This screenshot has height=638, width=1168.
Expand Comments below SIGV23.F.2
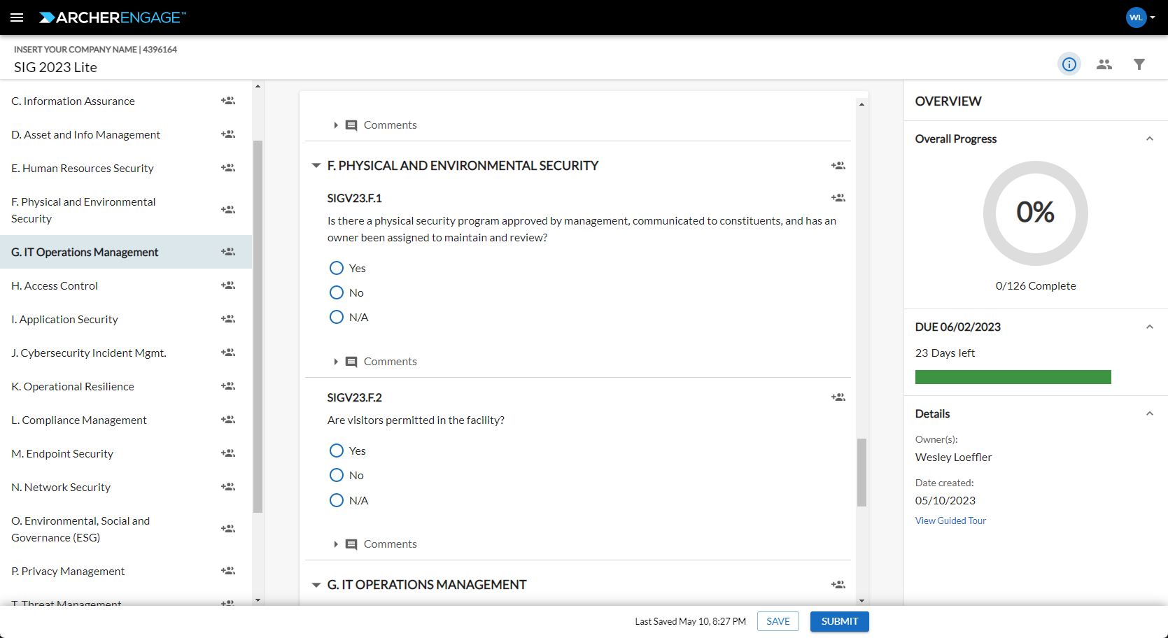point(335,544)
